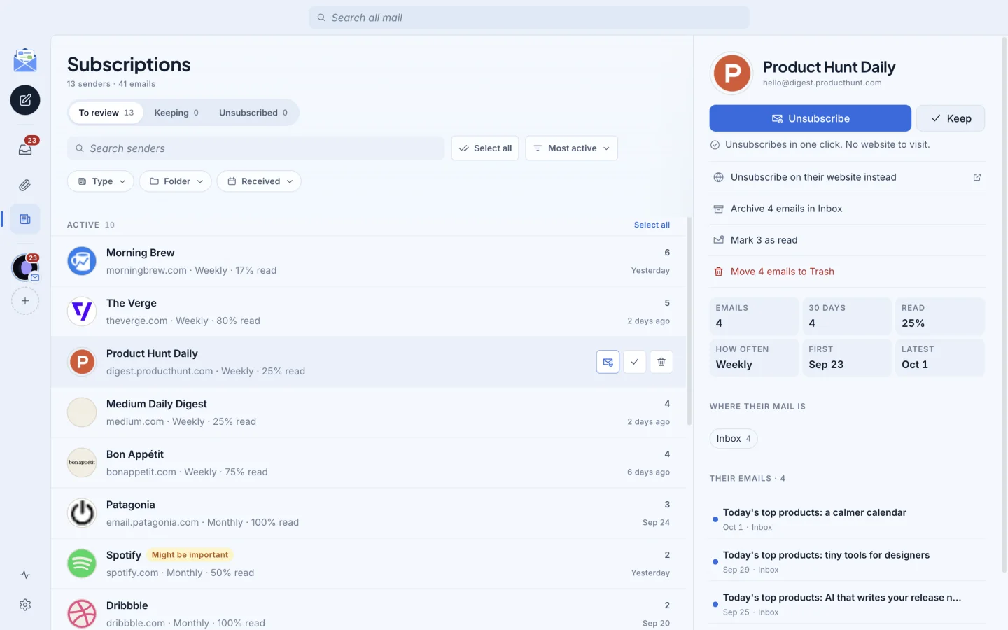Switch to the Keeping tab

[x=176, y=113]
